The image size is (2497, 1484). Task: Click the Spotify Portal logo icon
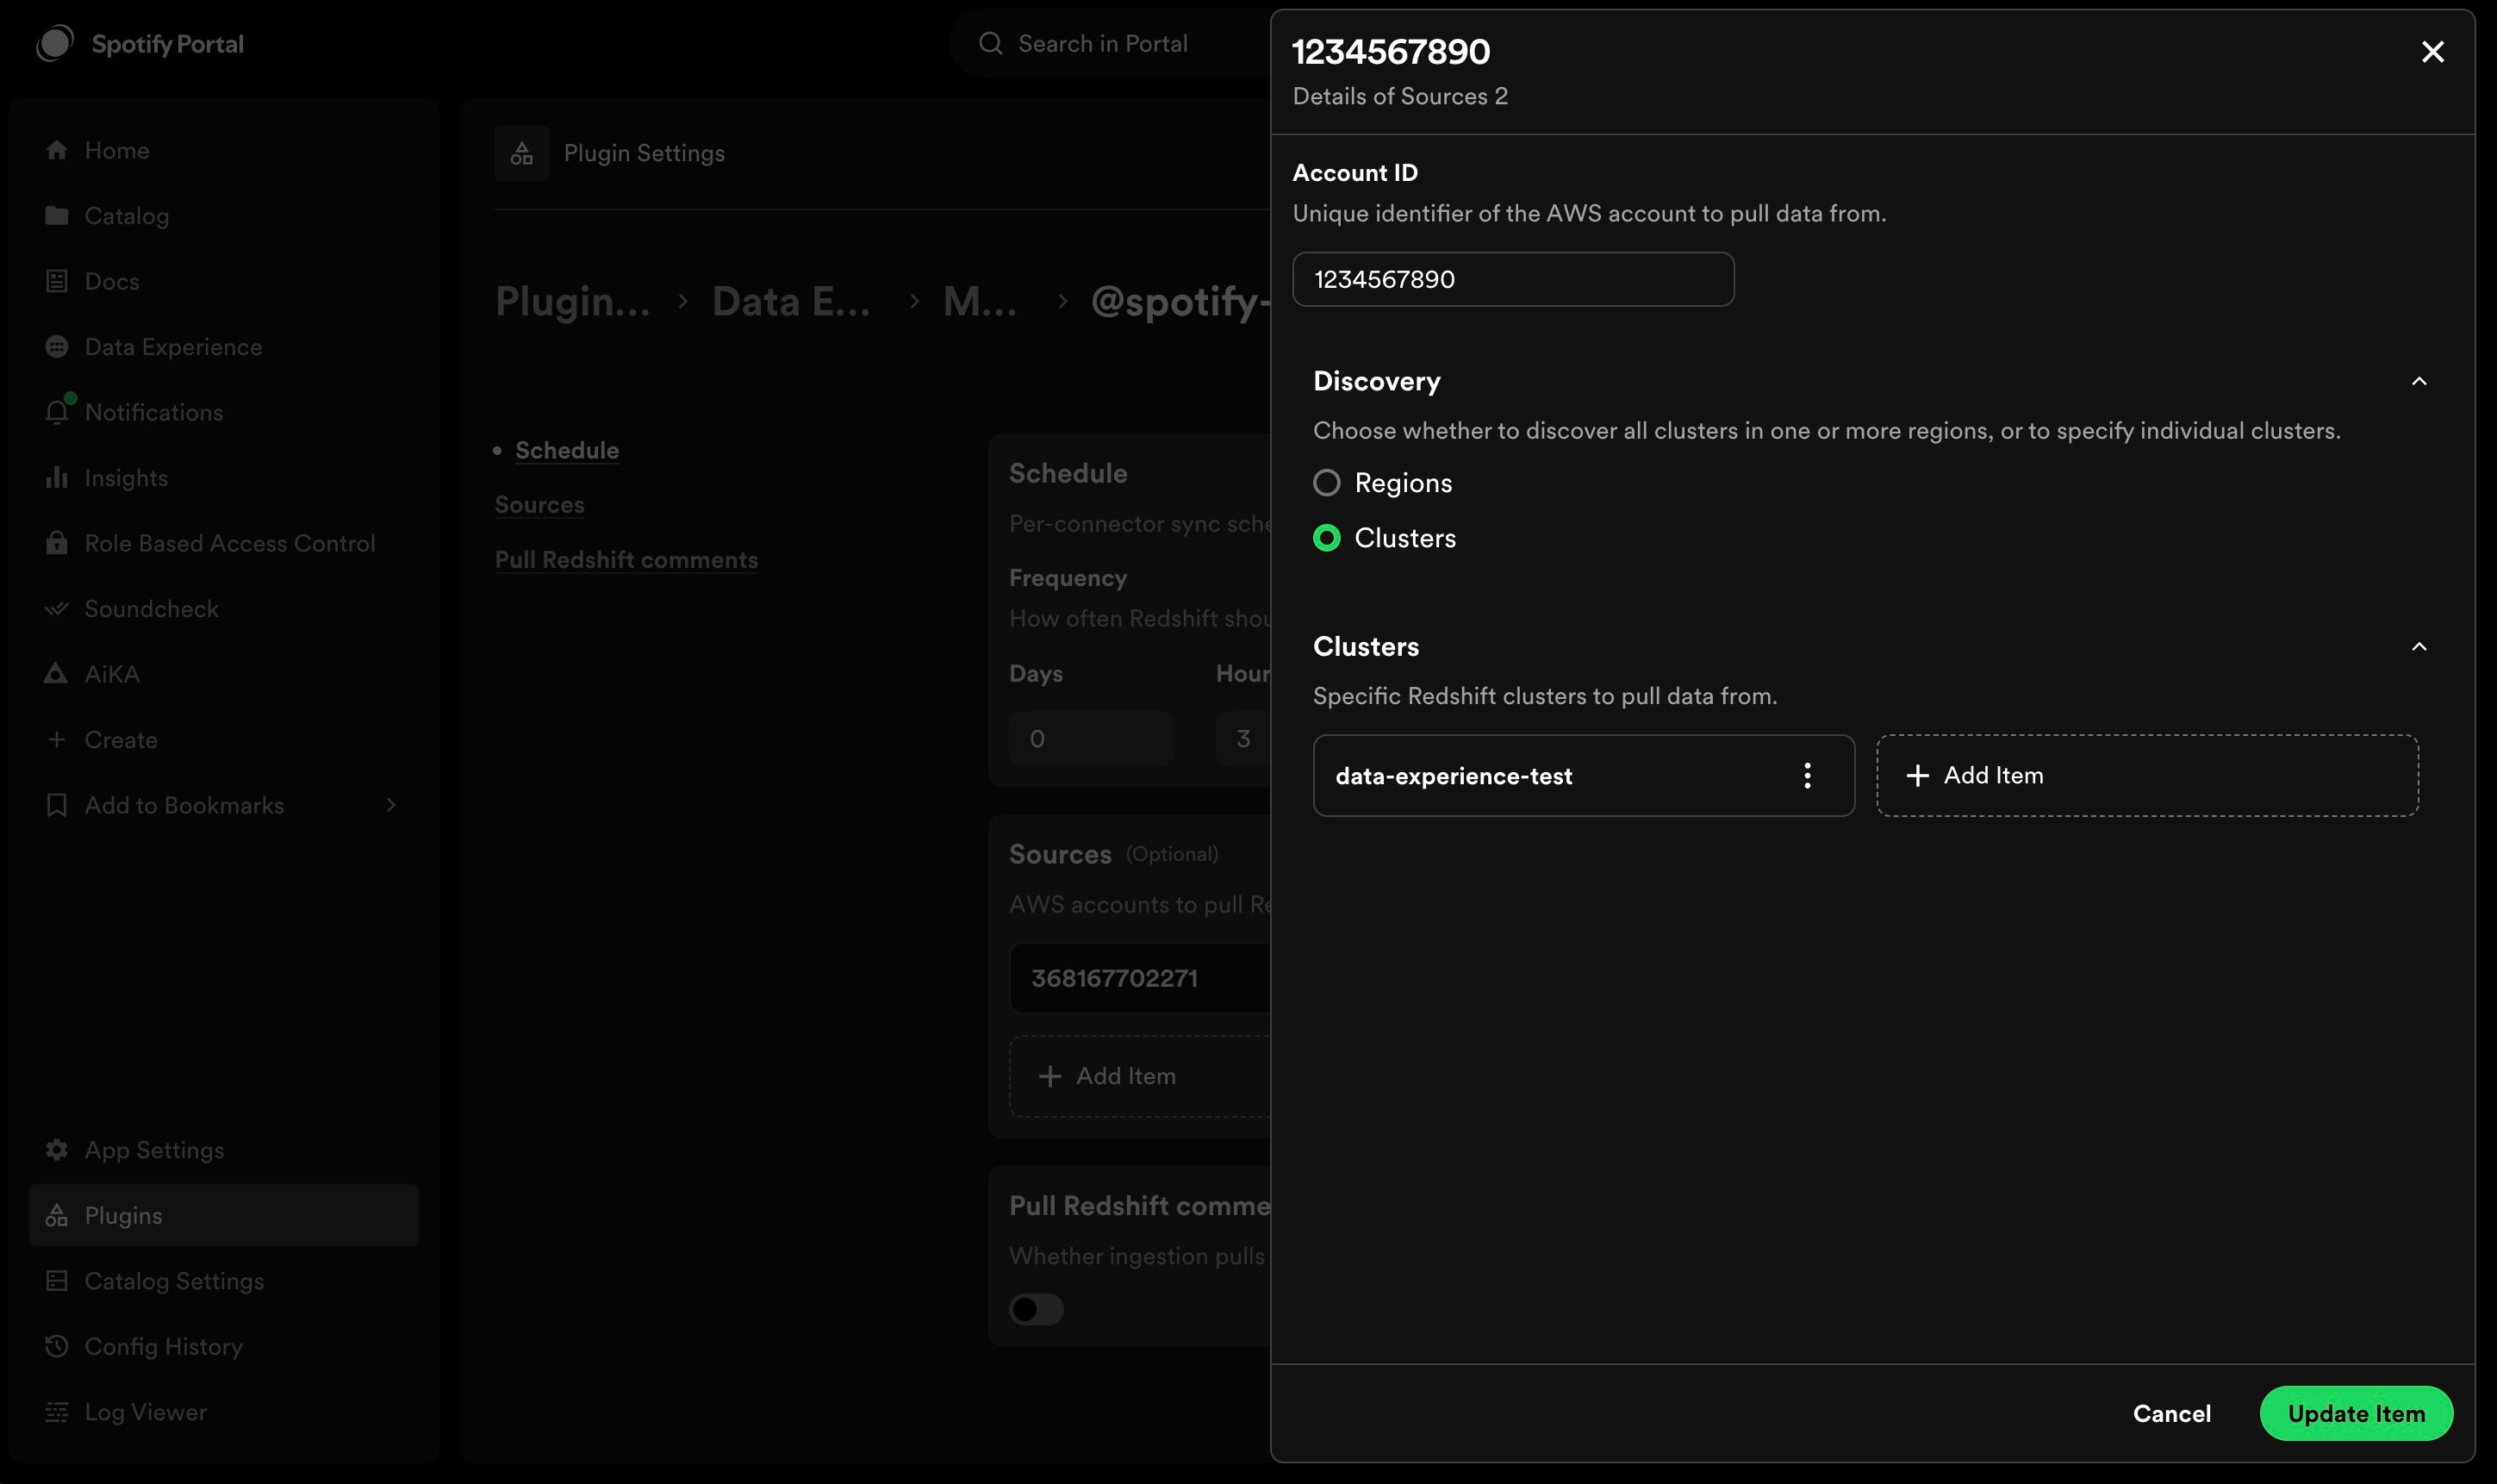pos(56,43)
